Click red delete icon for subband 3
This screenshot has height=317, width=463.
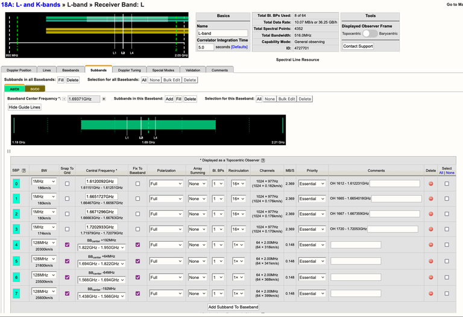430,229
